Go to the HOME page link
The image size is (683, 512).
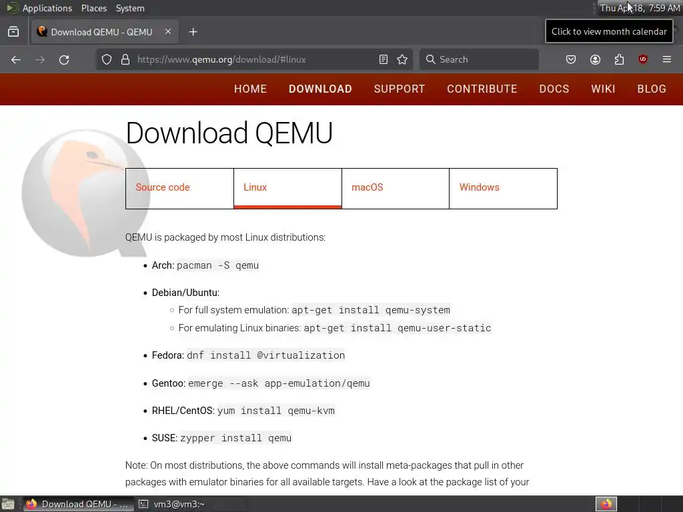point(251,89)
